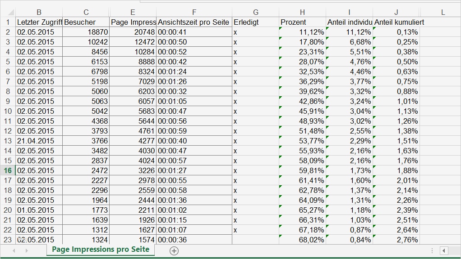461x259 pixels.
Task: Select the percentage cell 11,12% in column H
Action: pyautogui.click(x=302, y=32)
